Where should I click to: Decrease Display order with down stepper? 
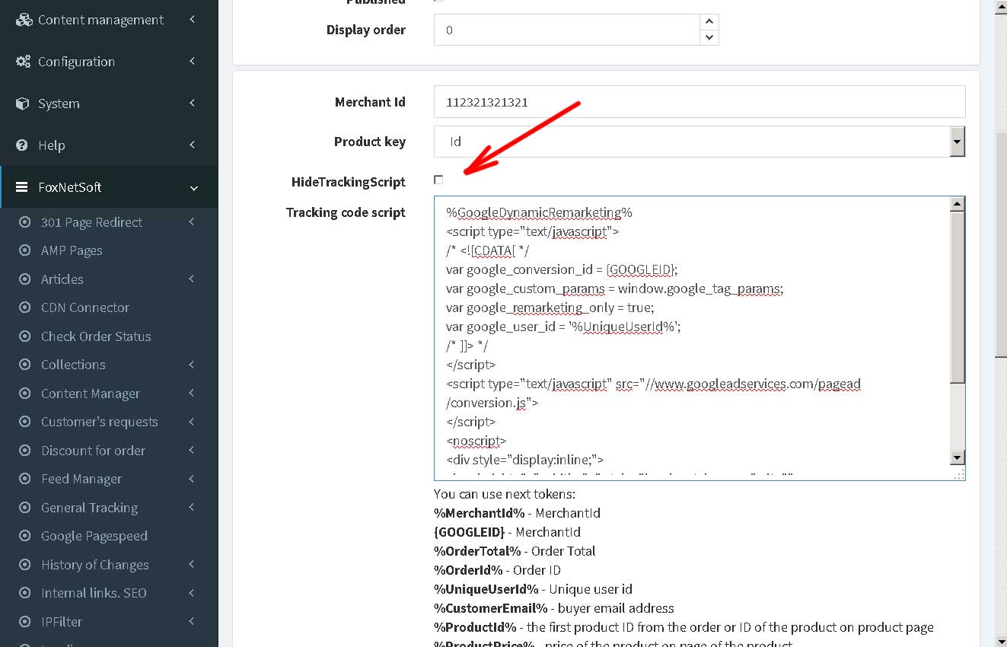point(709,37)
